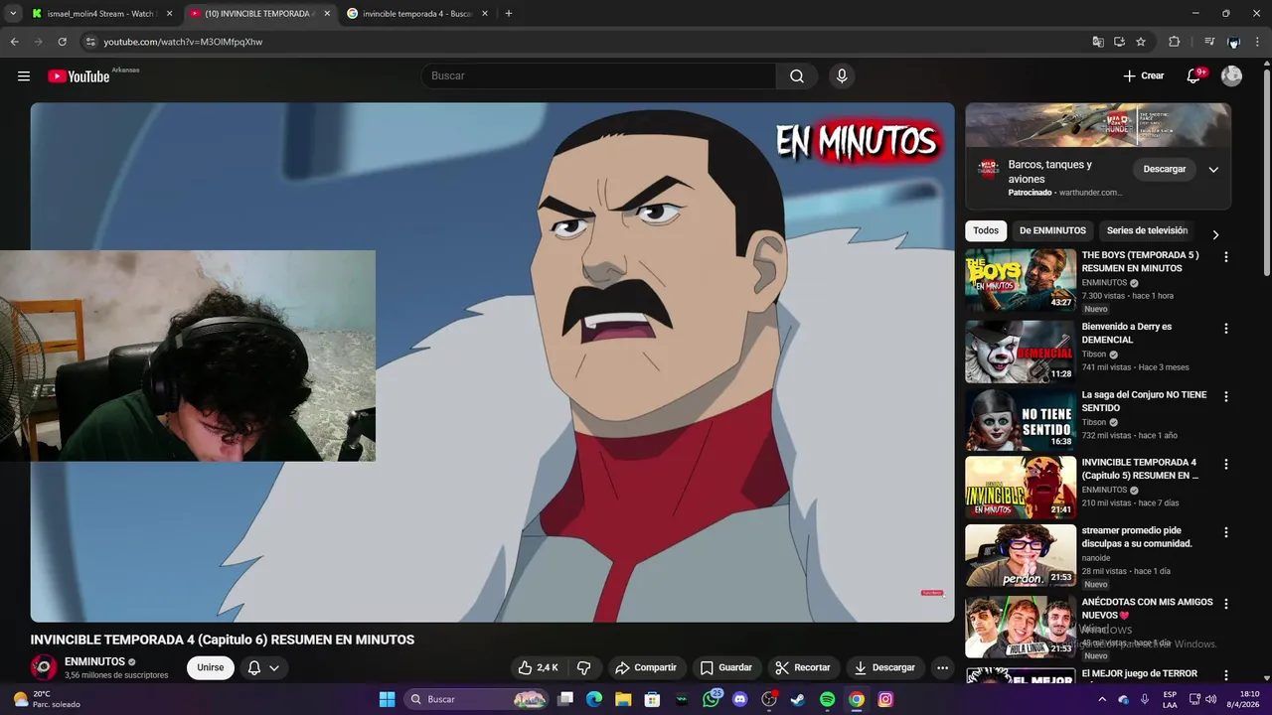Open Bienvenido a Derry es DEMENCIAL thumbnail
The height and width of the screenshot is (715, 1272).
[x=1021, y=352]
